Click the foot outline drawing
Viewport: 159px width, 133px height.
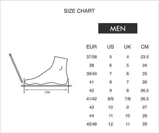click(46, 71)
